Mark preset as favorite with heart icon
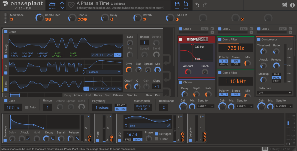Viewport: 297px width, 151px height. (71, 5)
